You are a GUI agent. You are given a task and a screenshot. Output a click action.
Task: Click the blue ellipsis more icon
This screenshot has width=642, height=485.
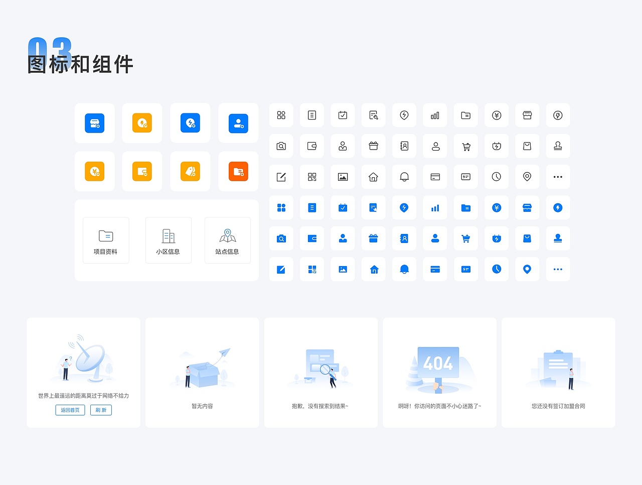tap(558, 269)
